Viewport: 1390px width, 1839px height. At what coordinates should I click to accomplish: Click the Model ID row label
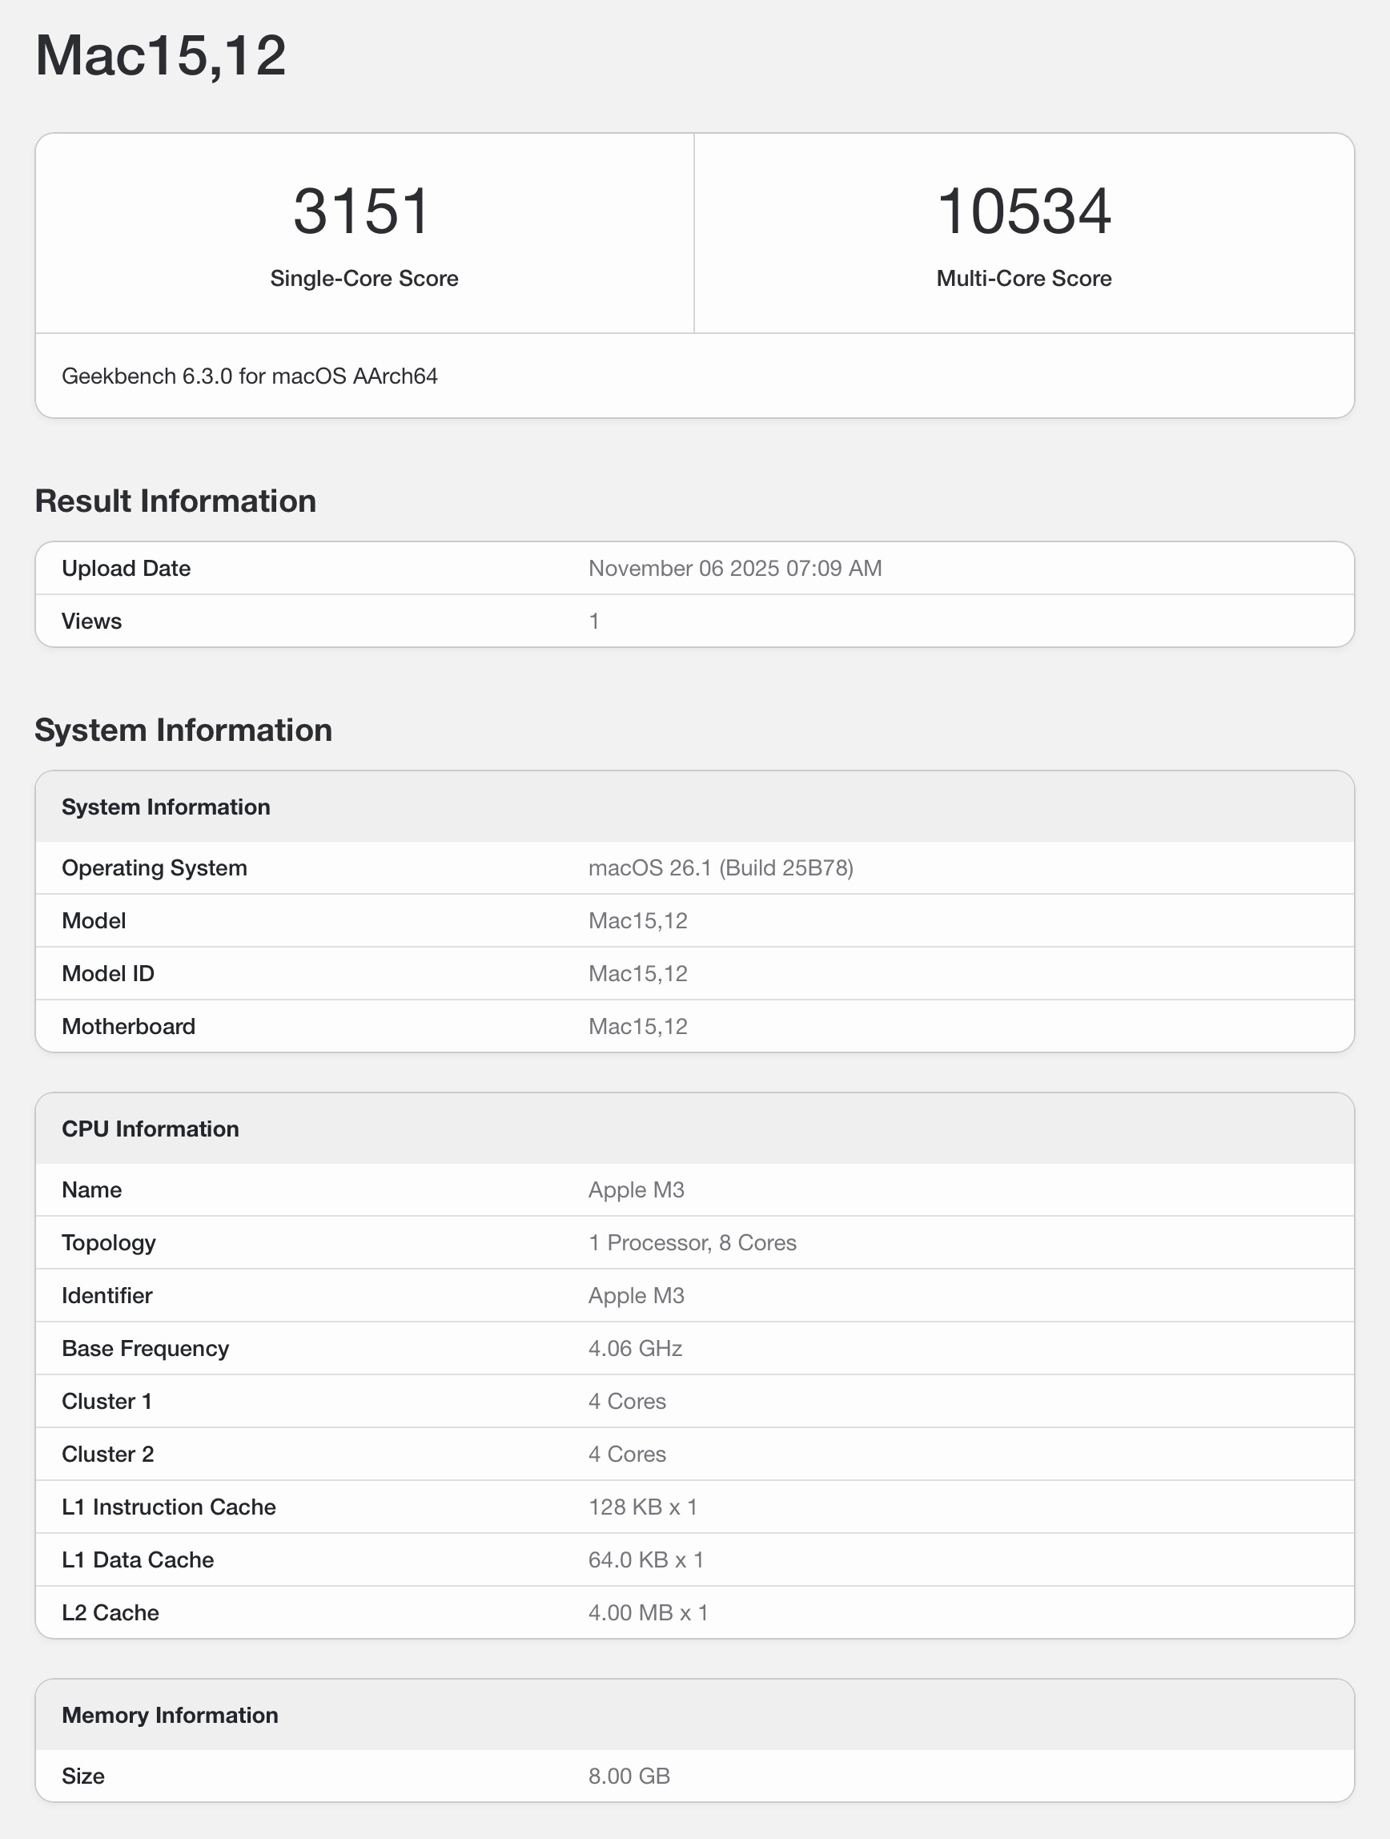pos(108,973)
